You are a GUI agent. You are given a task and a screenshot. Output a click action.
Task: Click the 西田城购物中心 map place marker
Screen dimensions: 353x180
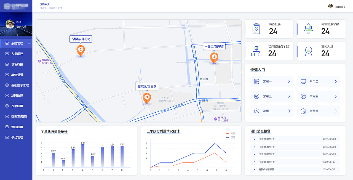(x=39, y=61)
